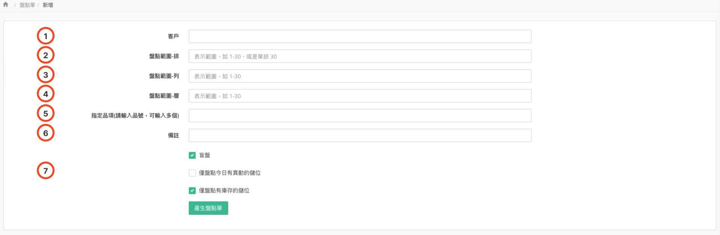
Task: Click the circled number 7 marker
Action: pyautogui.click(x=46, y=171)
